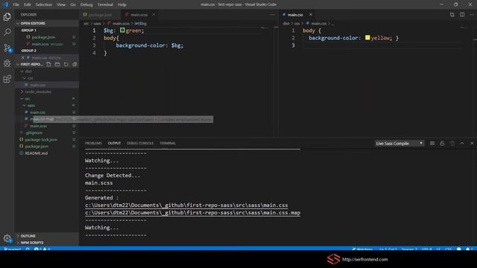Open the Search view in activity bar
The width and height of the screenshot is (477, 268).
click(x=7, y=32)
